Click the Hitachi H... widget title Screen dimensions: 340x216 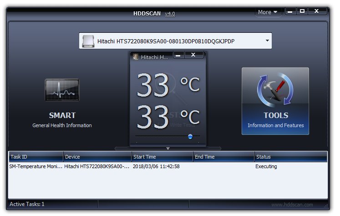154,57
